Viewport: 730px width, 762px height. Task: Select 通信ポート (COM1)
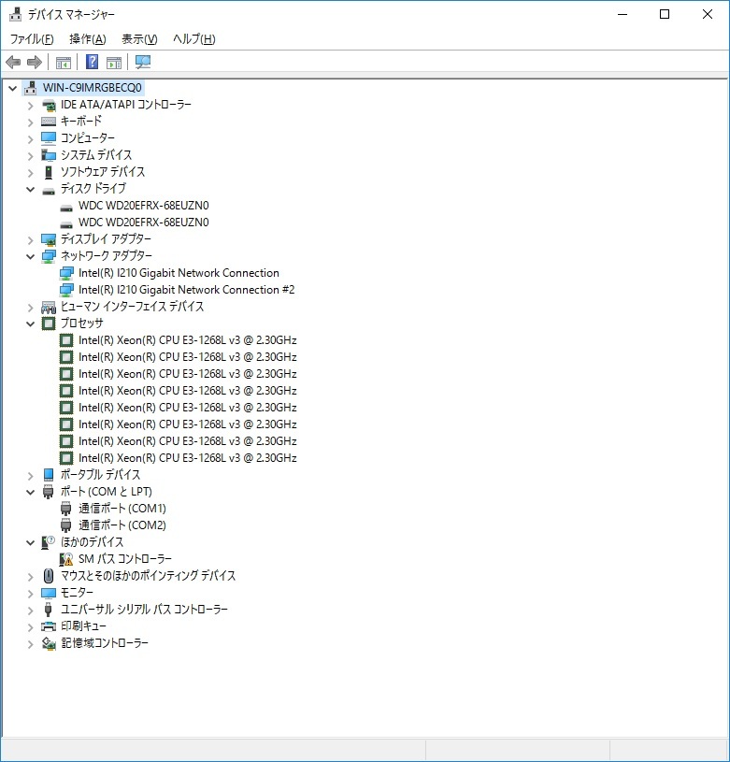point(122,509)
